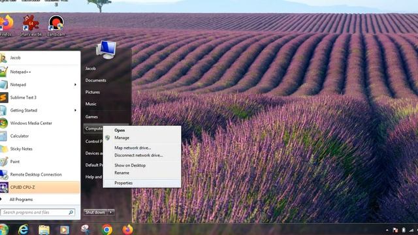Image resolution: width=418 pixels, height=235 pixels.
Task: Click the Shut down button
Action: point(95,212)
